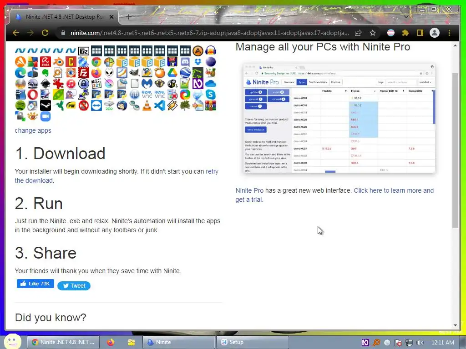The width and height of the screenshot is (466, 349).
Task: Click the page vertical scrollbar thumb
Action: 455,150
